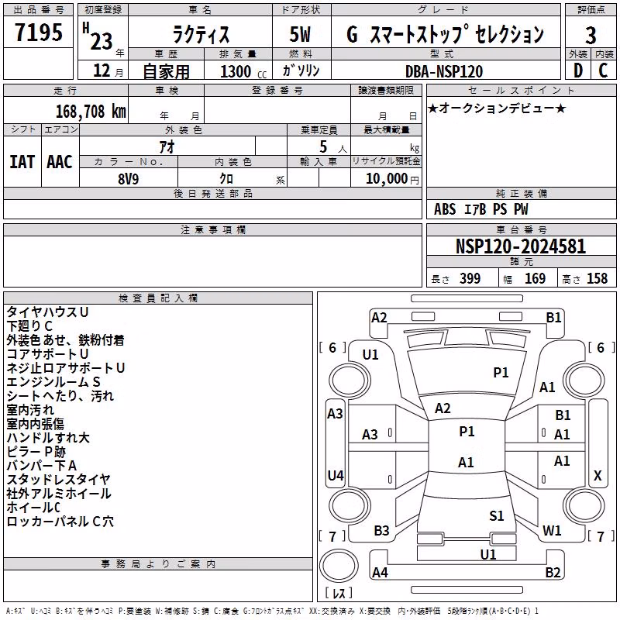Select the X mark on the diagram
620x620 pixels.
point(598,475)
